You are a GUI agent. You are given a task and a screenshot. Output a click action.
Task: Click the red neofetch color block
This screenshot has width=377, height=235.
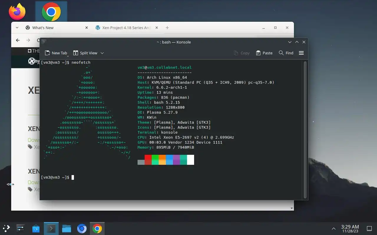point(148,160)
